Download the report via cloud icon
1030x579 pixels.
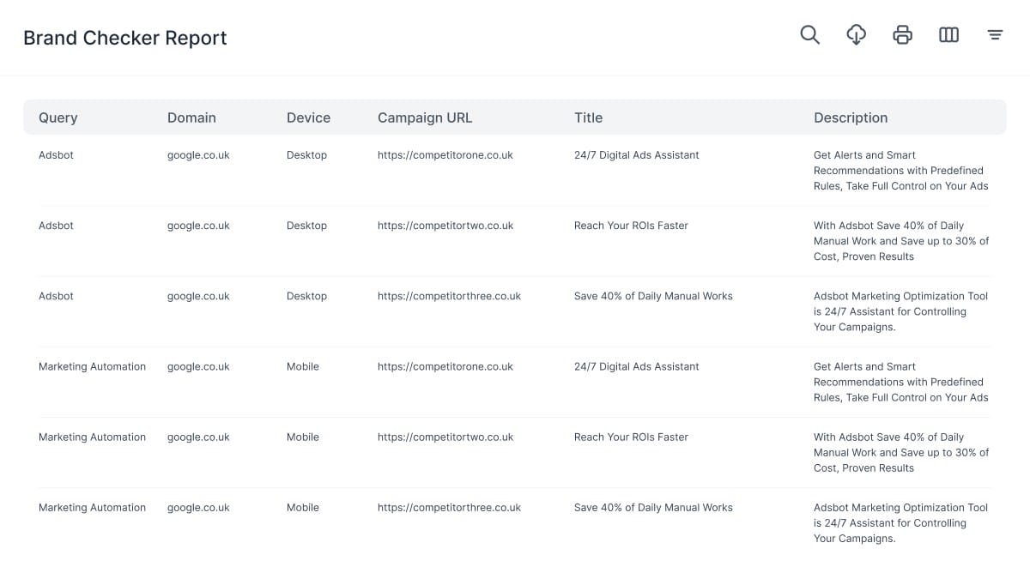[856, 35]
